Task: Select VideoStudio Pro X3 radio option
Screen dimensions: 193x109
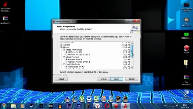Action: pos(66,67)
